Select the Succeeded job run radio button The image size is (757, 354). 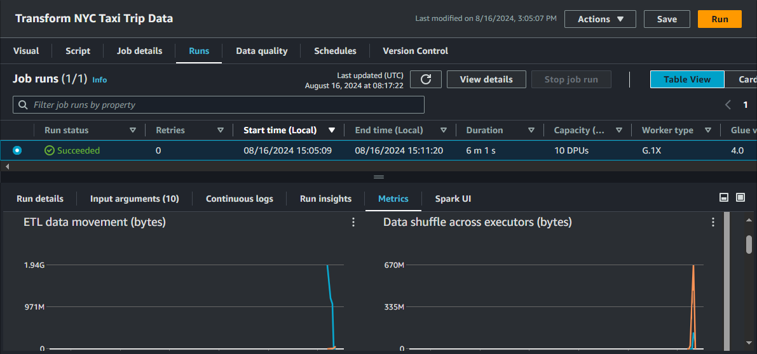tap(17, 151)
